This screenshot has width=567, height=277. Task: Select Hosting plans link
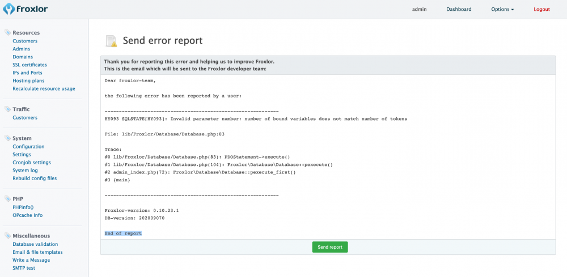coord(28,80)
